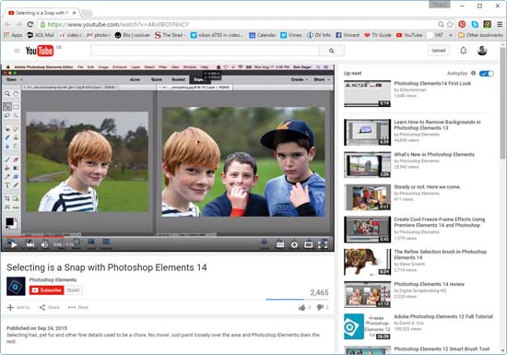Image resolution: width=507 pixels, height=355 pixels.
Task: Open What's New in Photoshop Elements thumbnail
Action: (367, 164)
